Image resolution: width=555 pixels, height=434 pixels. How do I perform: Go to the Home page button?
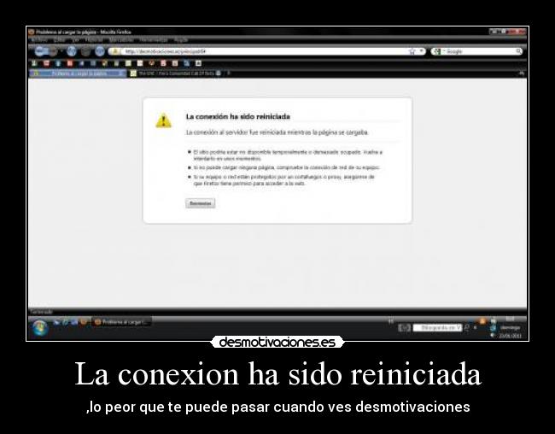pos(100,51)
